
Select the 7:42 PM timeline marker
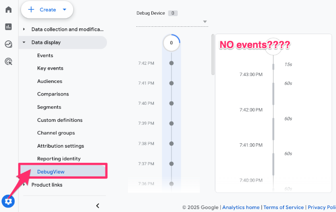(x=171, y=63)
